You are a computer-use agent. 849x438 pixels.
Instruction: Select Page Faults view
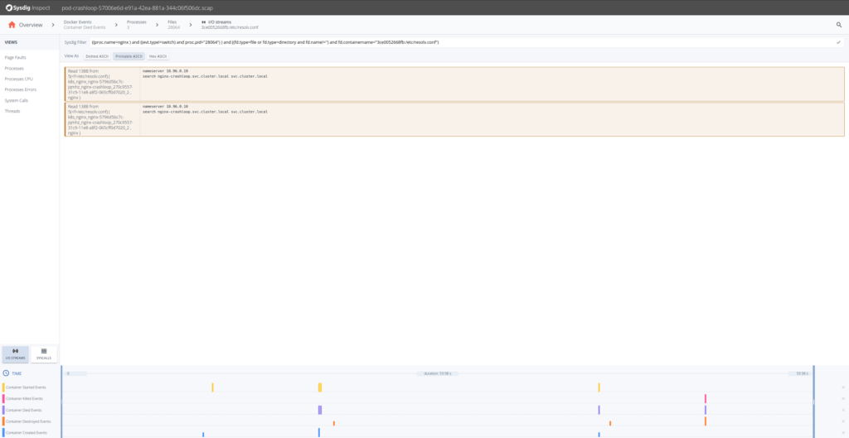(15, 57)
